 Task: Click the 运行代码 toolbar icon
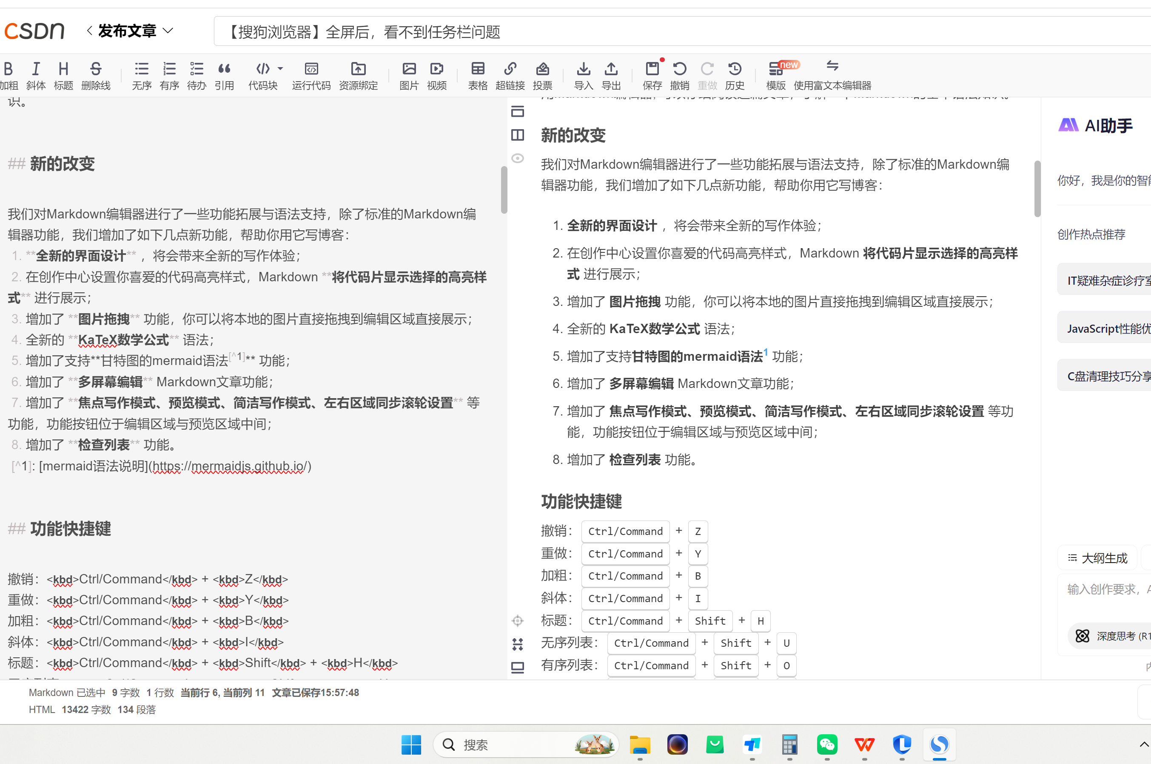click(x=311, y=76)
